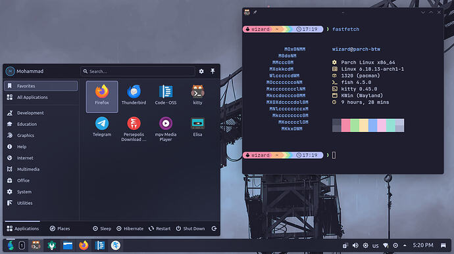Open the clock showing 5:20 PM

tap(423, 245)
